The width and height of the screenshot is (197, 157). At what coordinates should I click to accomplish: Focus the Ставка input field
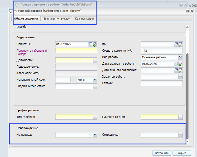[x=162, y=83]
